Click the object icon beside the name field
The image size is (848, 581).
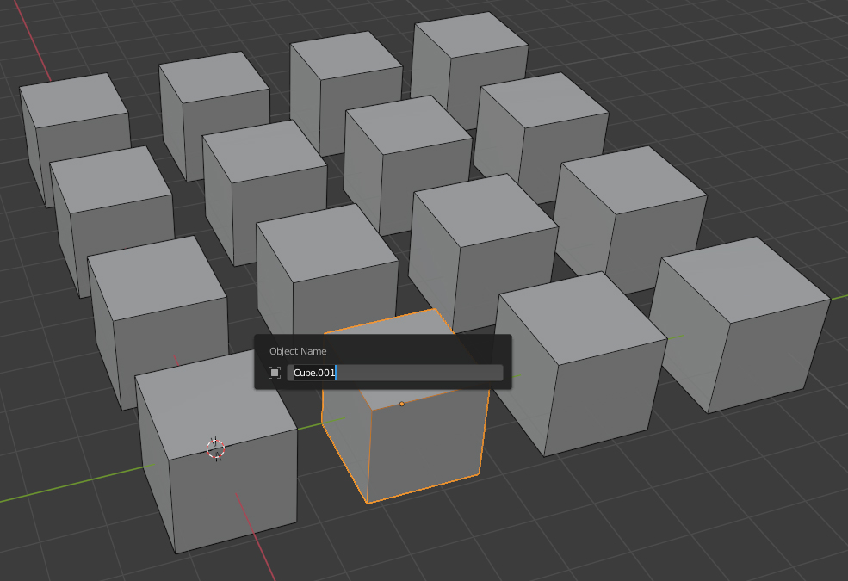pos(275,373)
